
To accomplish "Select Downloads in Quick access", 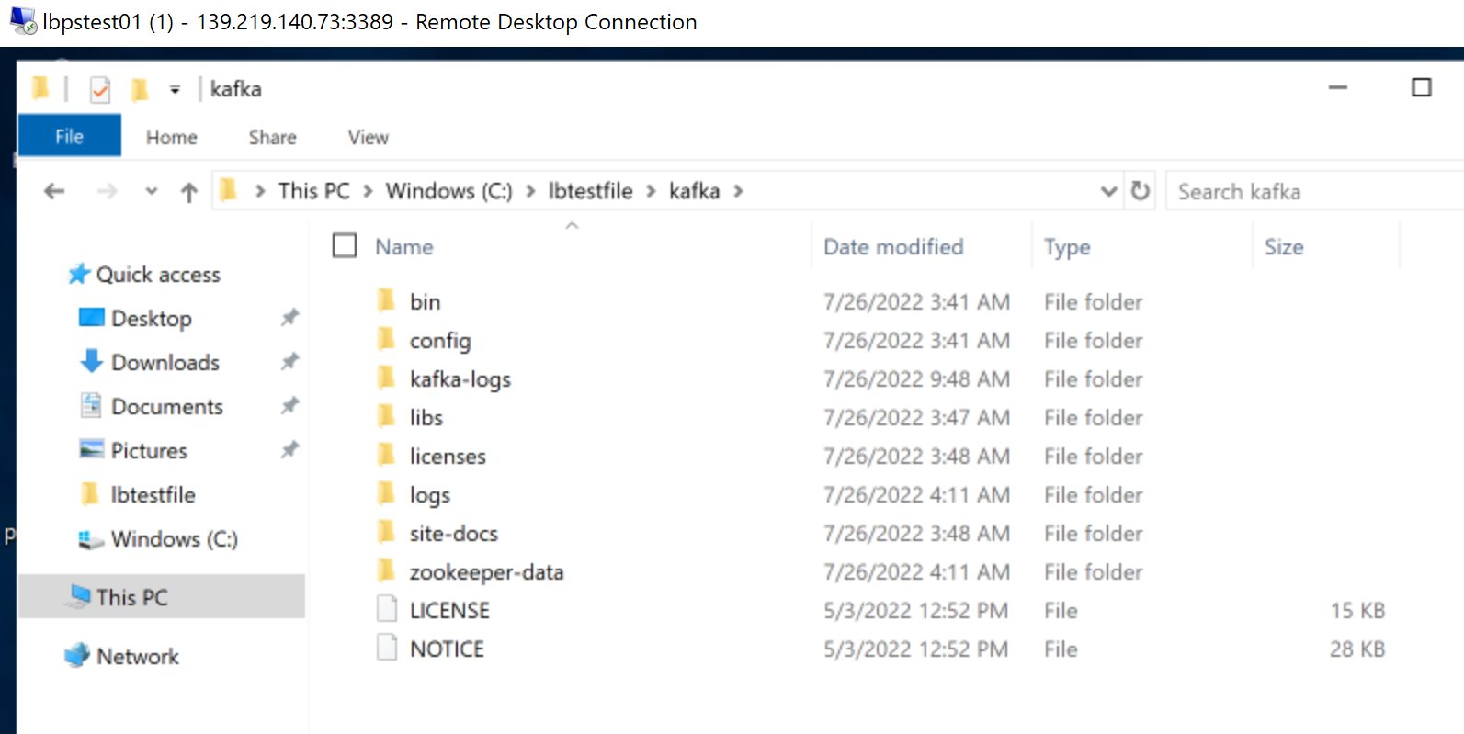I will [x=165, y=362].
